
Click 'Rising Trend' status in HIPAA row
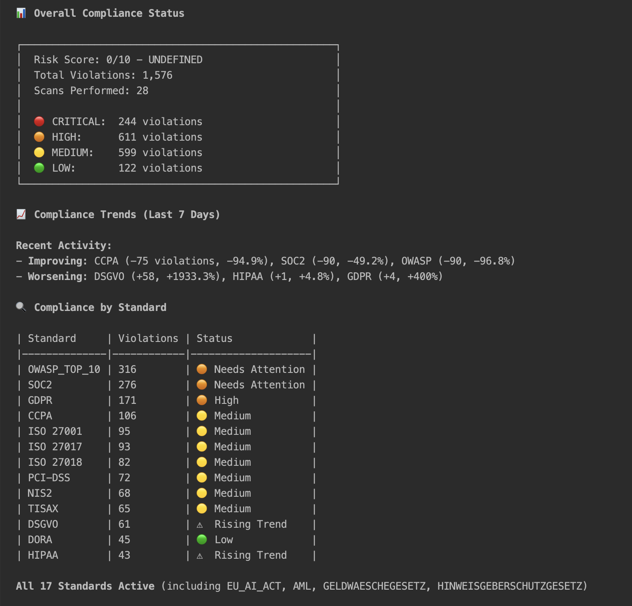(x=251, y=555)
